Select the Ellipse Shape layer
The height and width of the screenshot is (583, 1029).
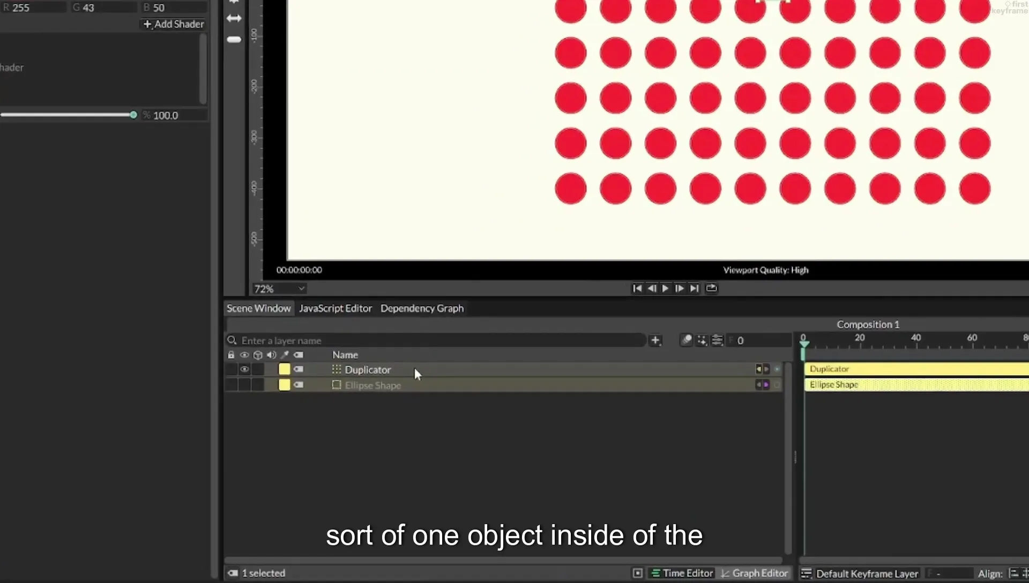(372, 385)
